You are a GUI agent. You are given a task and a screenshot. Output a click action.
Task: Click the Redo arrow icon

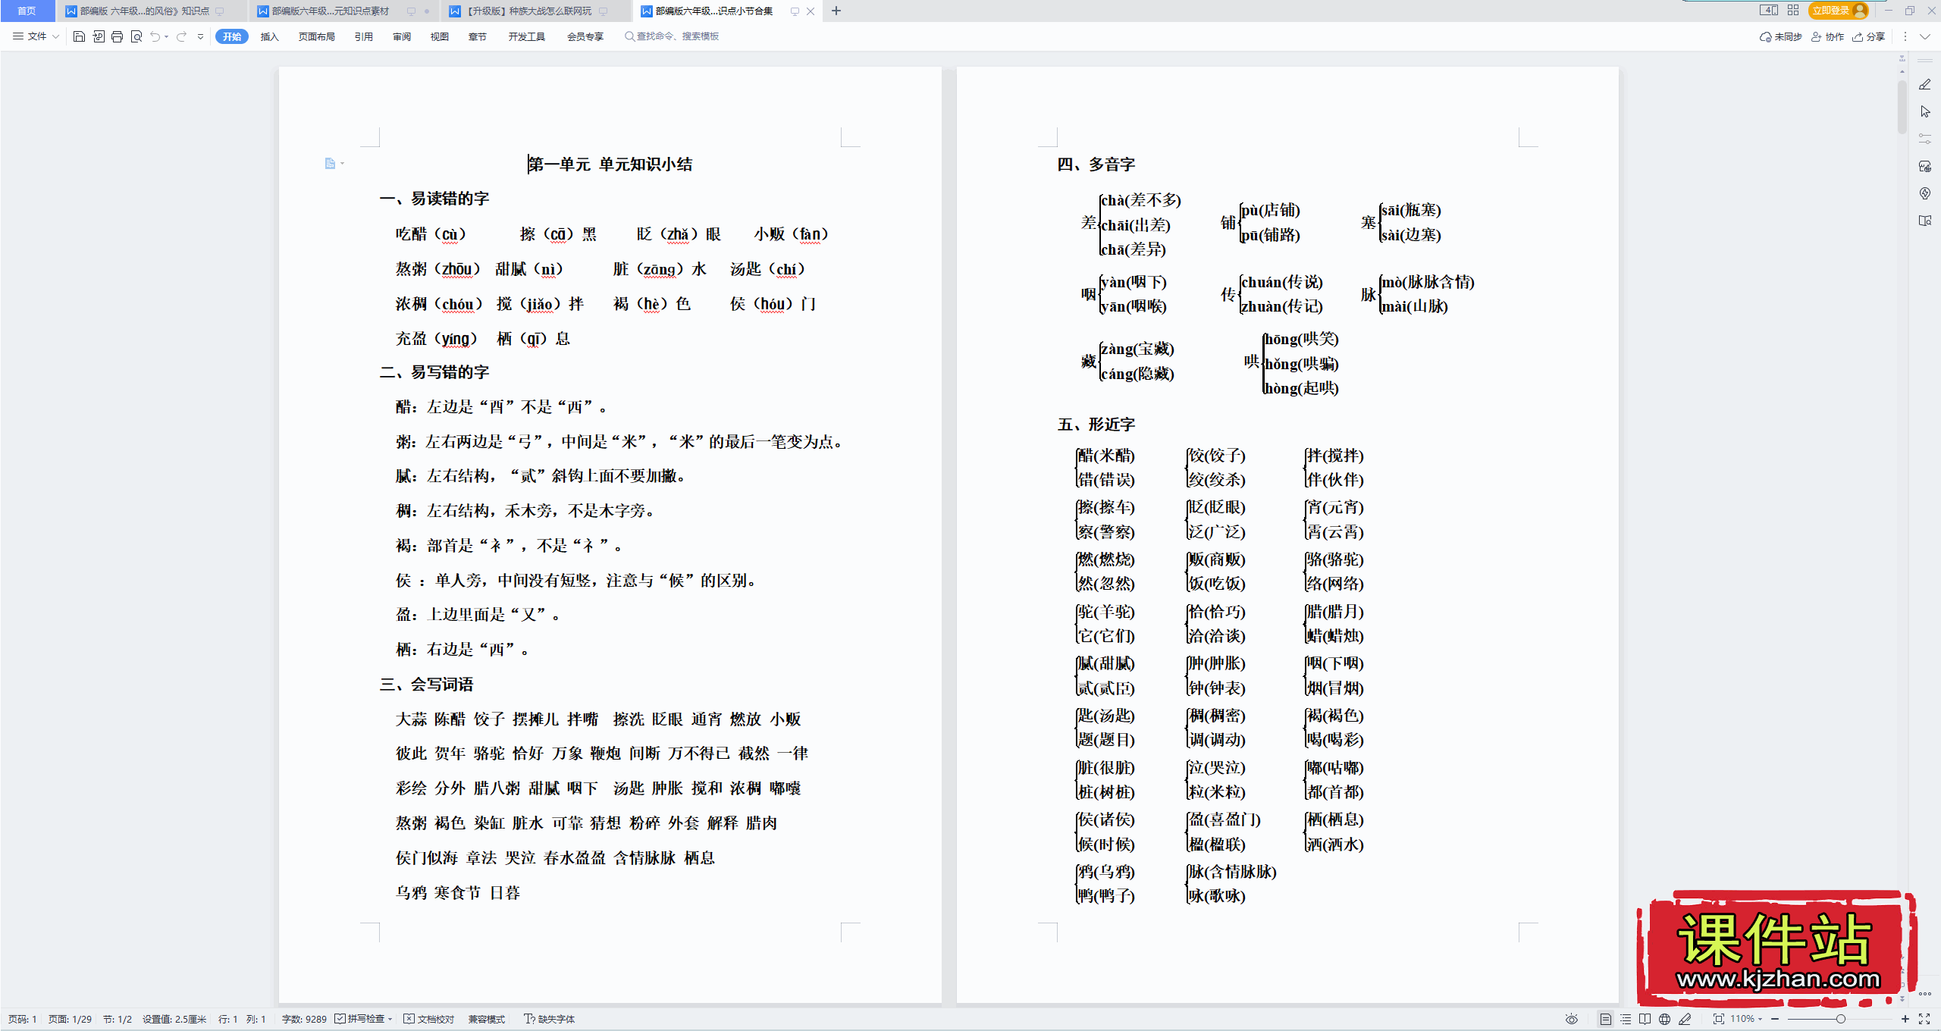point(181,36)
